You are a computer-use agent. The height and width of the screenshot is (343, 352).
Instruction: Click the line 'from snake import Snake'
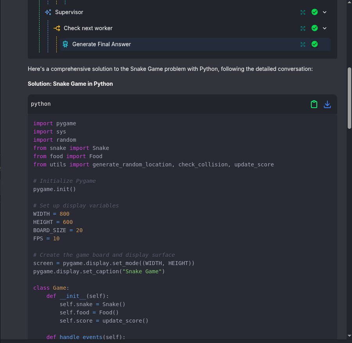coord(71,148)
